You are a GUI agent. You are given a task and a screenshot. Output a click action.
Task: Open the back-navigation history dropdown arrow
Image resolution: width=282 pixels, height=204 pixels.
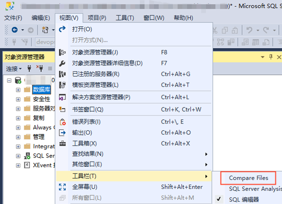tap(22, 30)
